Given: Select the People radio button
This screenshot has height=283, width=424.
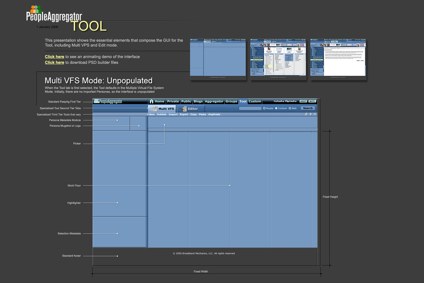Looking at the screenshot, I should coord(264,108).
